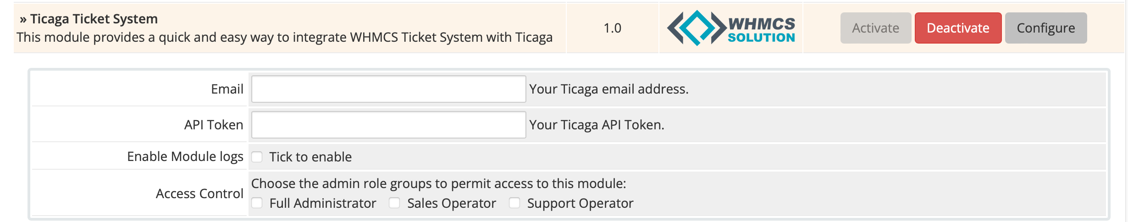The height and width of the screenshot is (222, 1128).
Task: Focus the Email input field
Action: pos(388,89)
